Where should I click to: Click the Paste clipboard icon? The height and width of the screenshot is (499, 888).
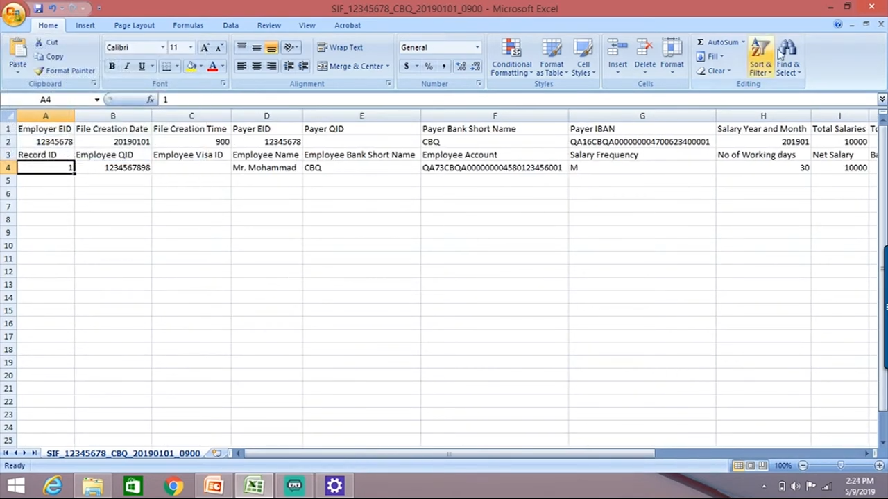[x=17, y=49]
